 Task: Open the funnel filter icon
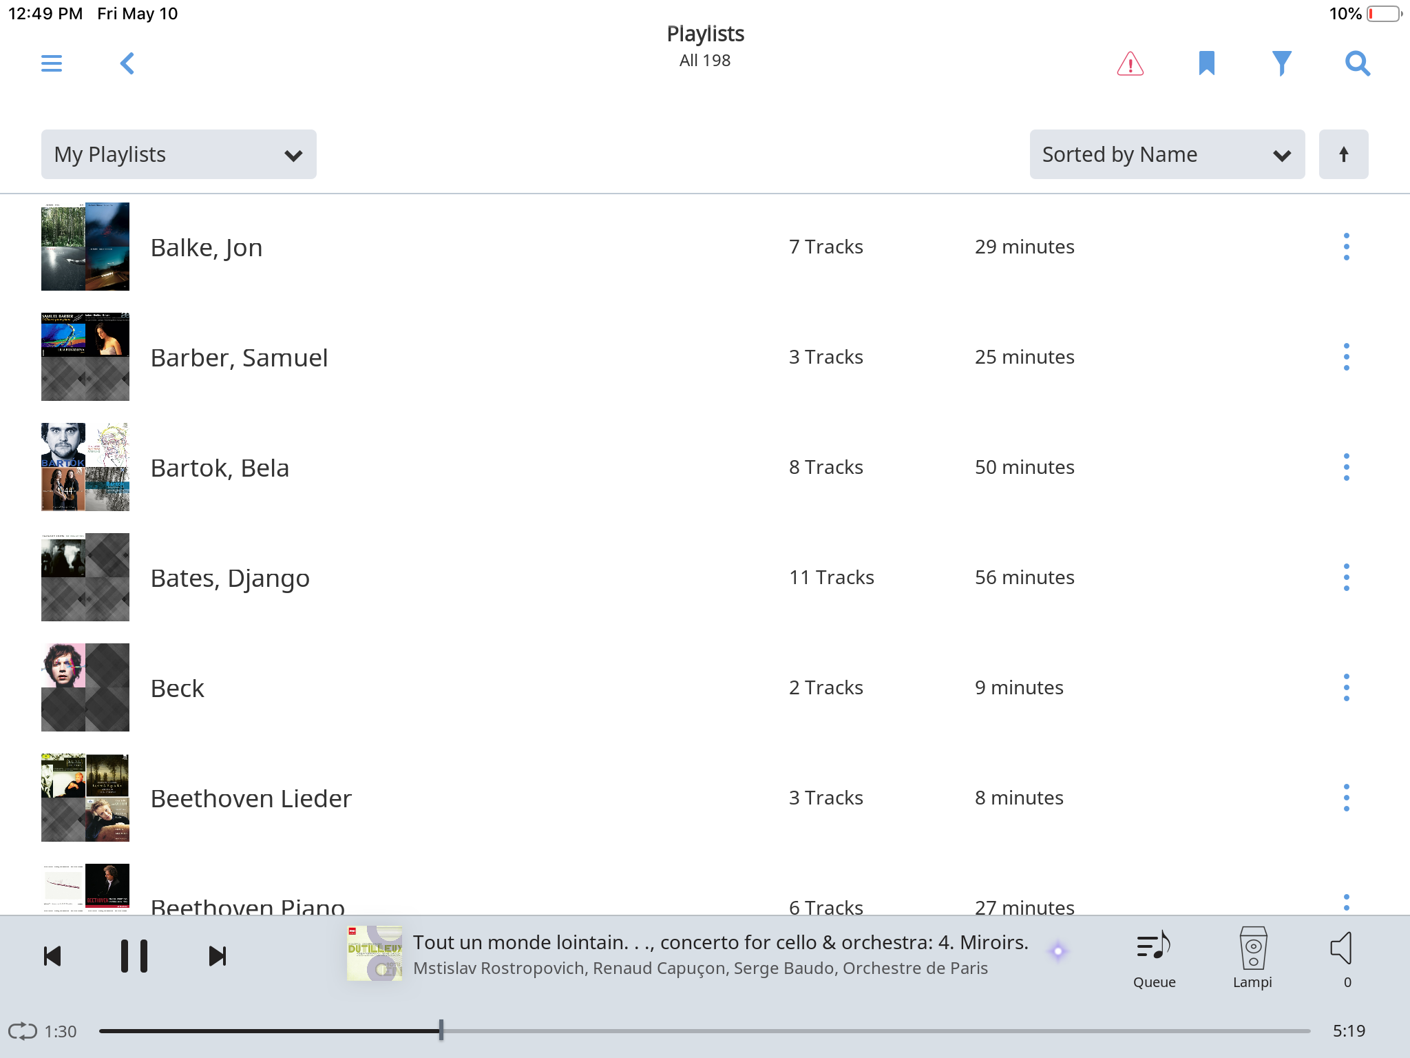(x=1282, y=63)
